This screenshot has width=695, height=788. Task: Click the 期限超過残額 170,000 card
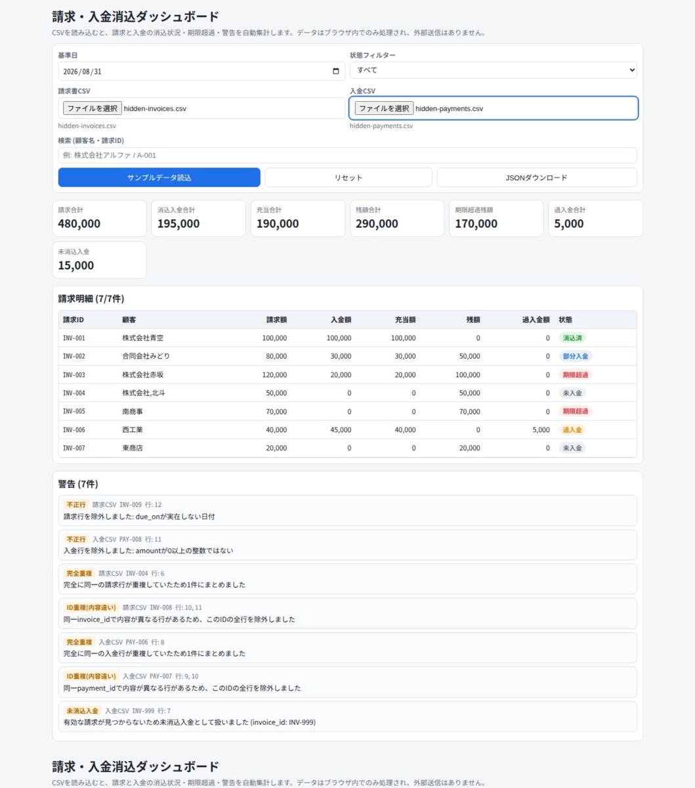[496, 218]
